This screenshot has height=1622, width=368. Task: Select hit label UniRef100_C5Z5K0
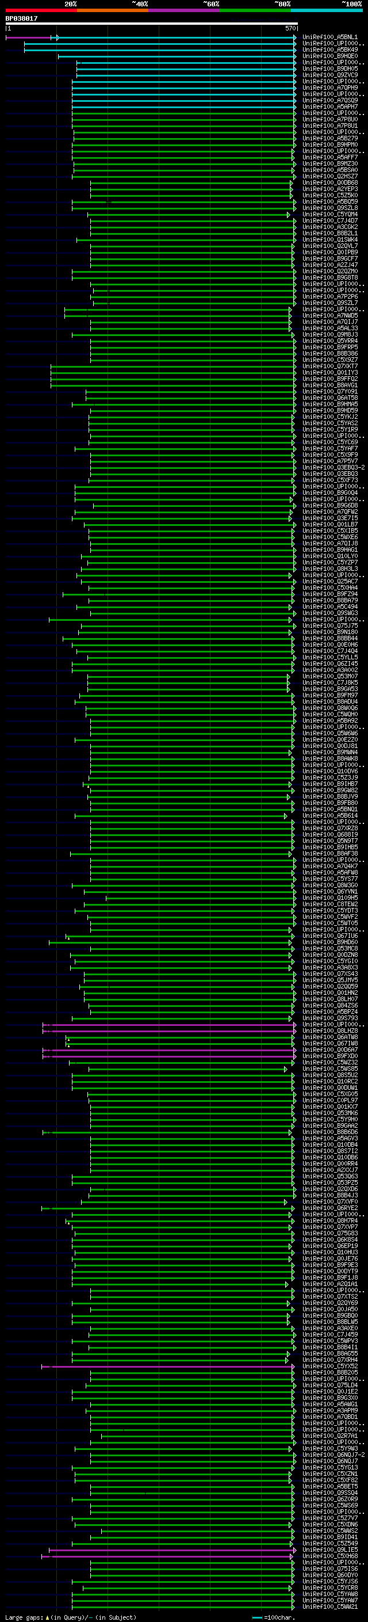pyautogui.click(x=329, y=196)
